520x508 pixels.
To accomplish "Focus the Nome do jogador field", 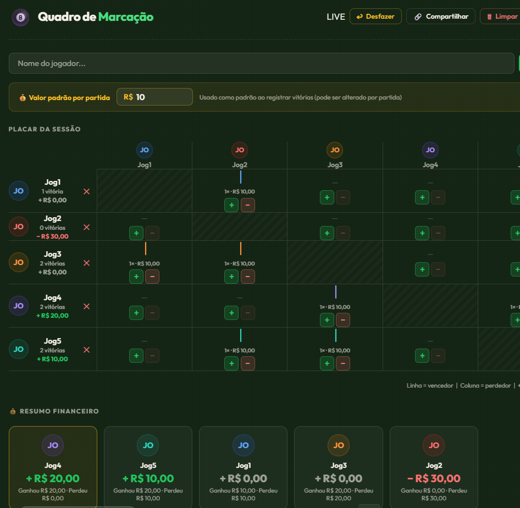I will pyautogui.click(x=261, y=63).
